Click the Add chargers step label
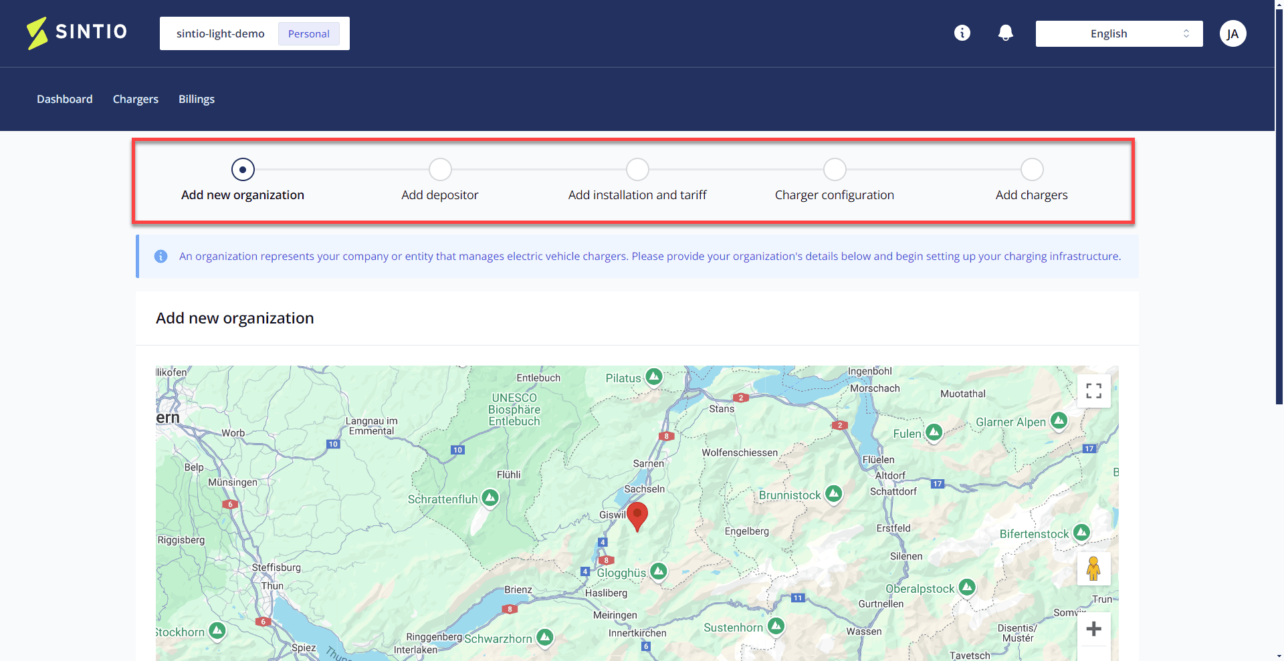The width and height of the screenshot is (1284, 661). tap(1032, 195)
